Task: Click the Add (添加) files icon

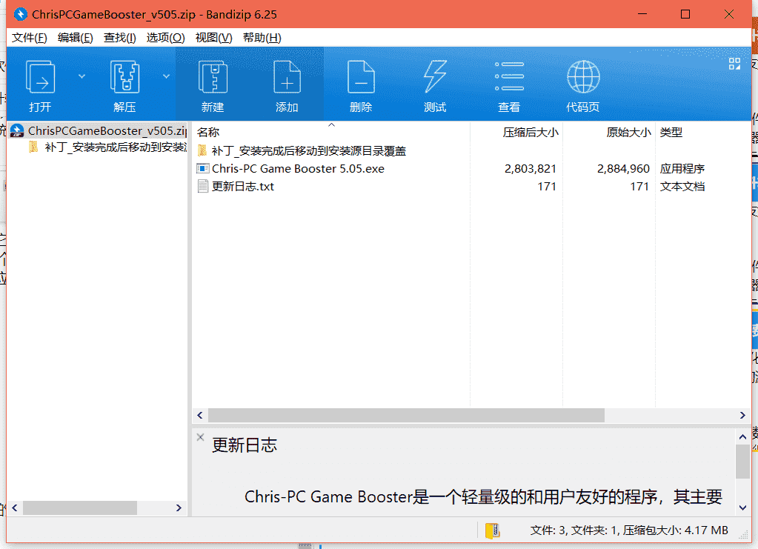Action: (x=287, y=77)
